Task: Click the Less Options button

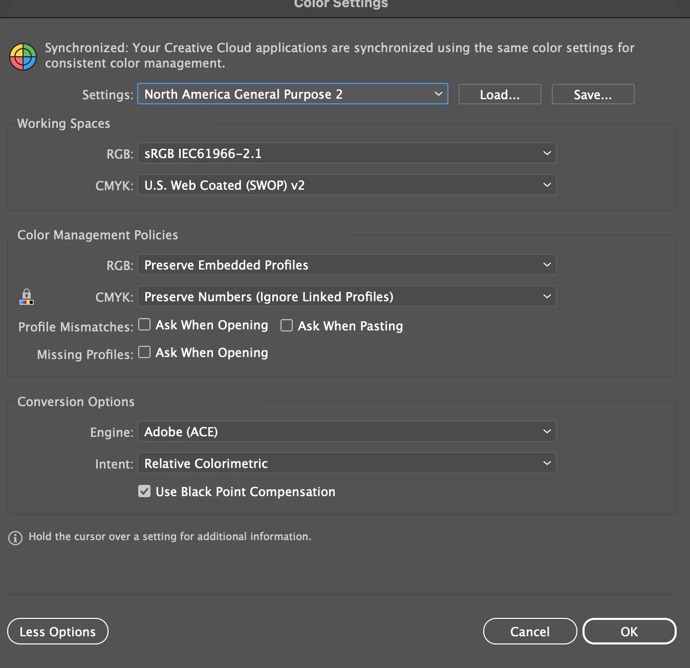Action: point(58,632)
